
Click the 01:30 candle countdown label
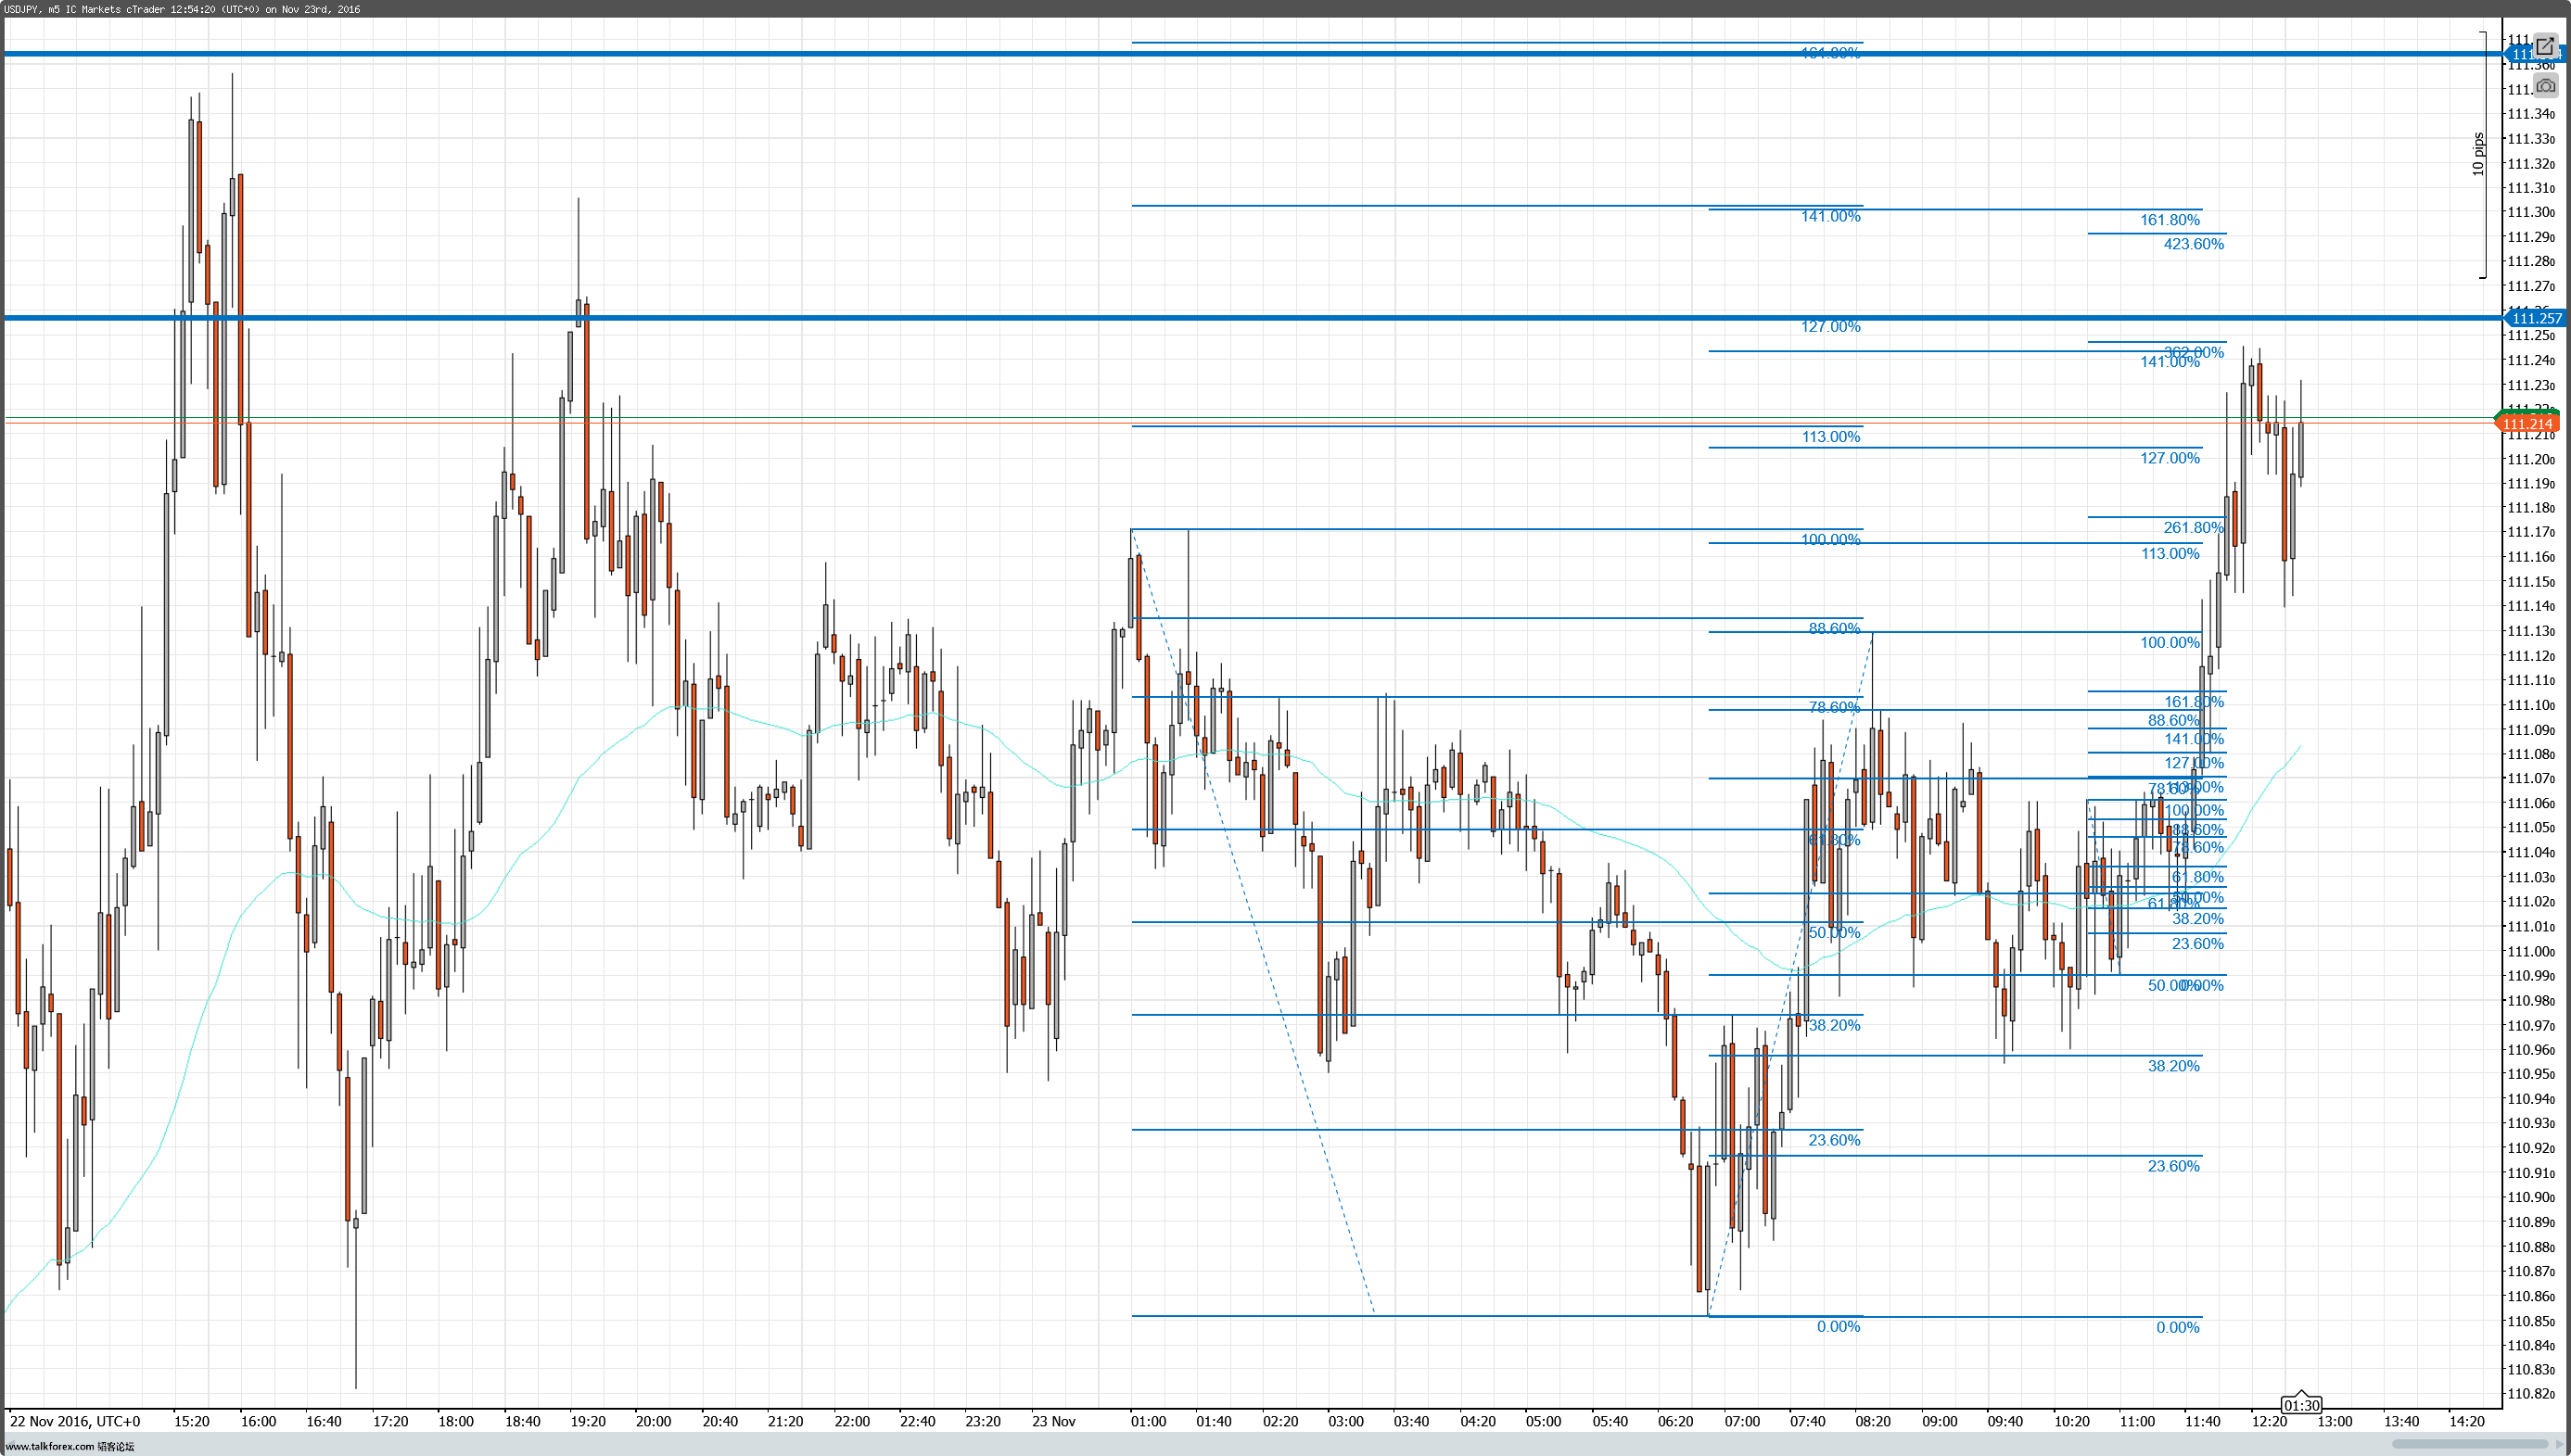point(2302,1405)
